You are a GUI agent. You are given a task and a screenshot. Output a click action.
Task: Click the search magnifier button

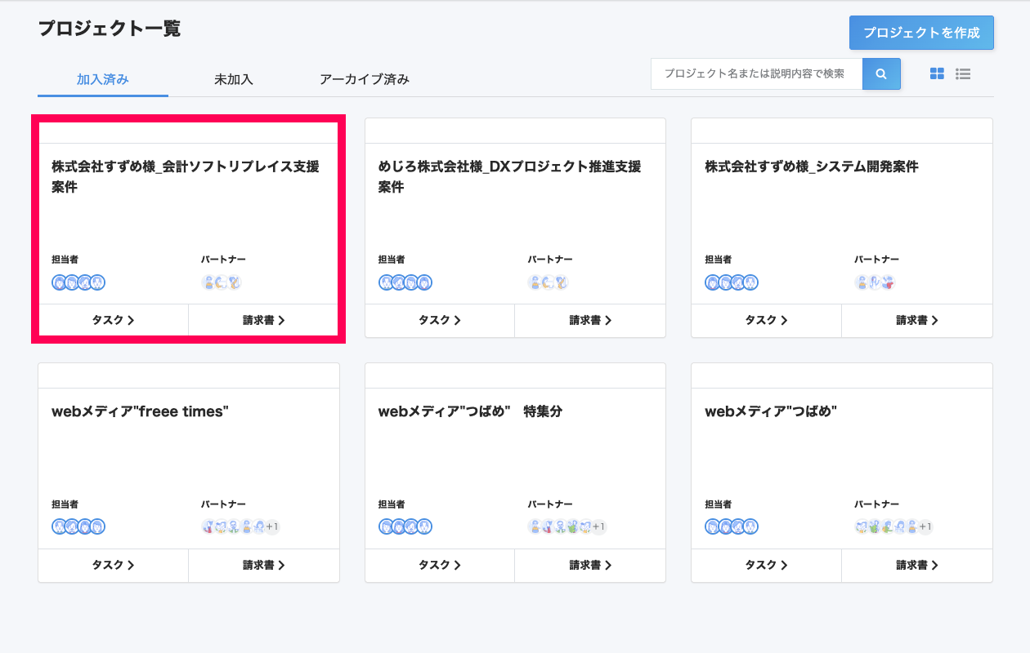click(x=881, y=73)
